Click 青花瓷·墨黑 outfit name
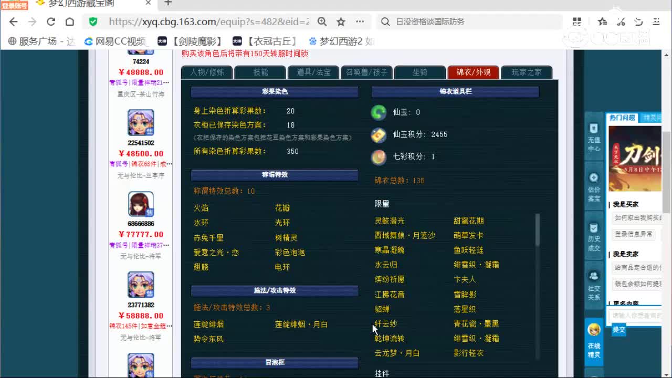Viewport: 672px width, 378px height. 476,324
